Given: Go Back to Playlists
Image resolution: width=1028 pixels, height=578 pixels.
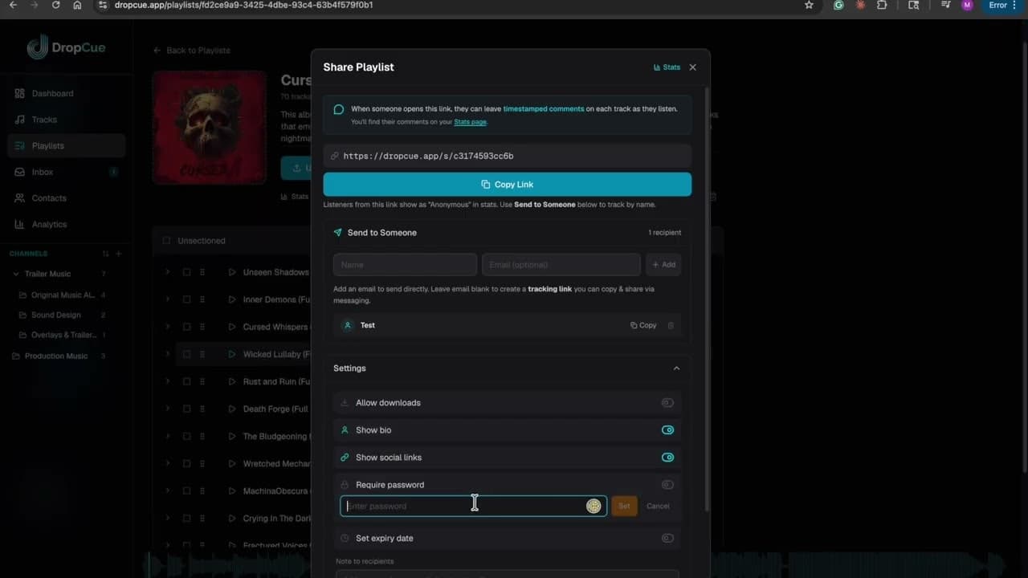Looking at the screenshot, I should point(191,50).
